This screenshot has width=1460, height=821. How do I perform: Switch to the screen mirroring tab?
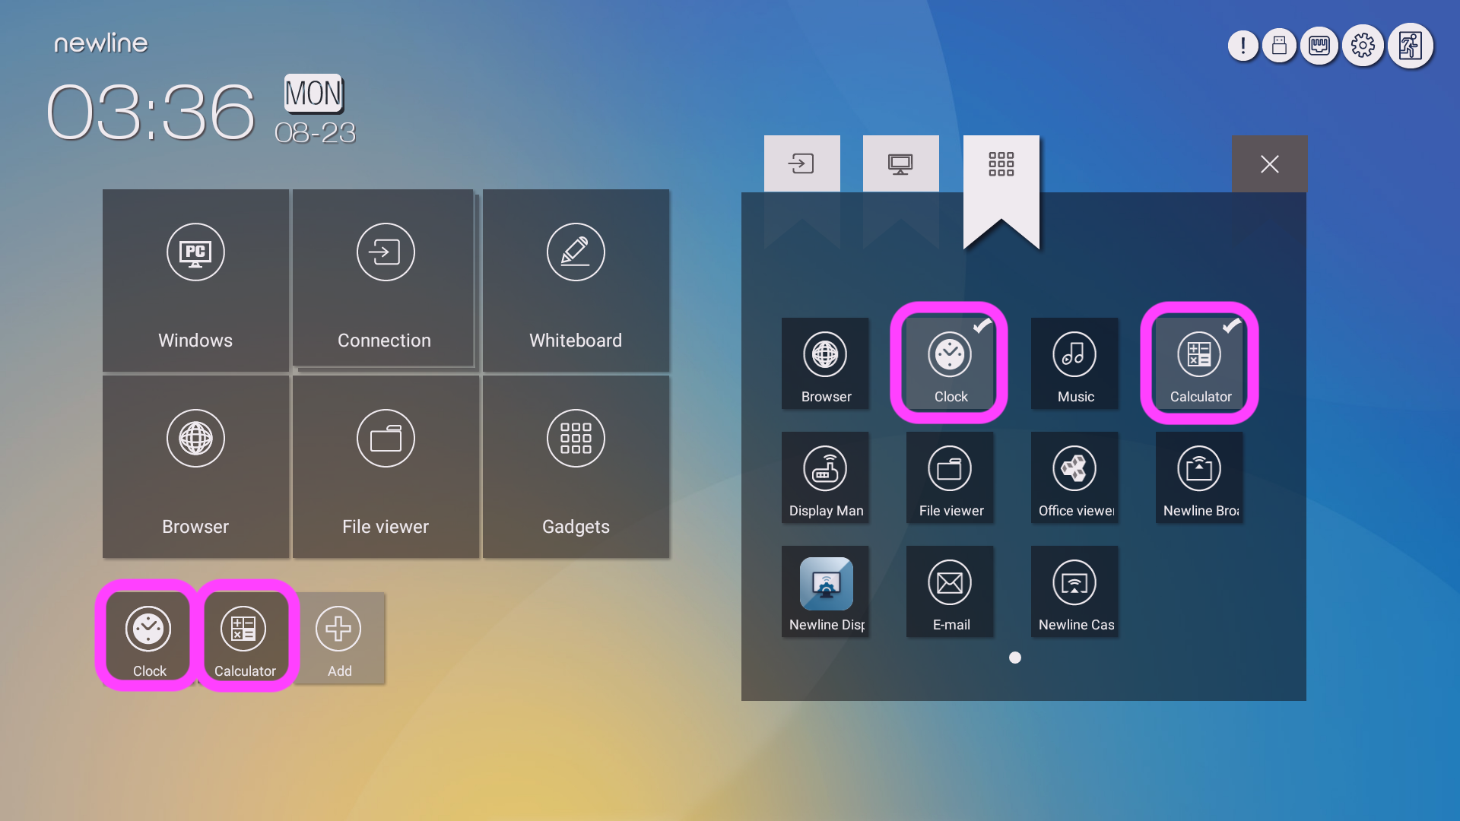pos(900,163)
